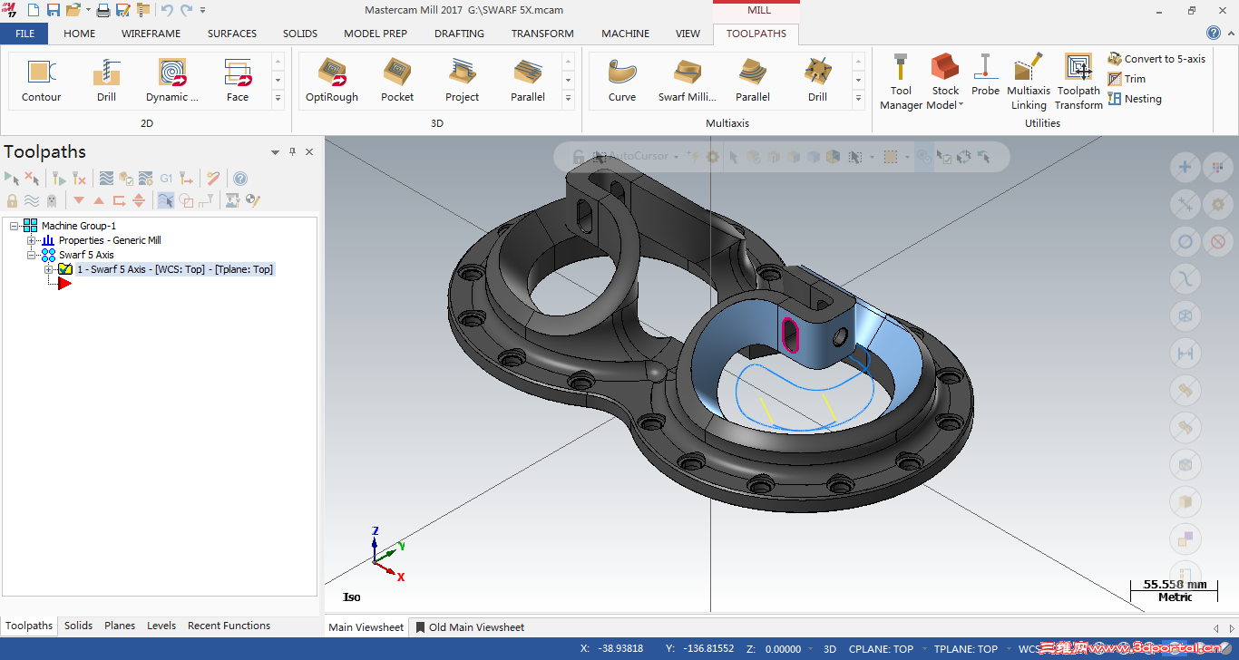Select the 2D Contour toolpath
The height and width of the screenshot is (660, 1239).
pos(41,81)
